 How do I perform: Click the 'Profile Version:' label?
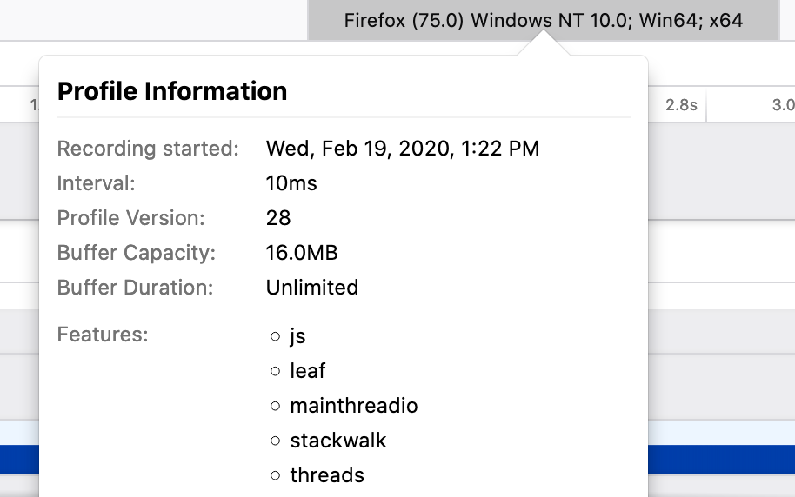(x=130, y=218)
